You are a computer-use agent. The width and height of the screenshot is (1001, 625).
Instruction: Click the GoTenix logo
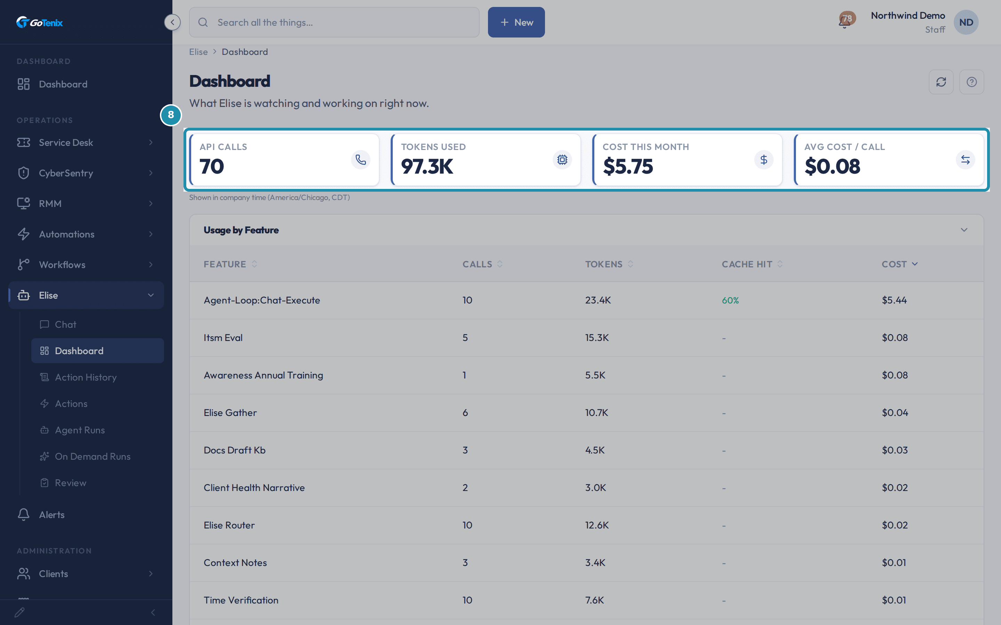tap(39, 22)
